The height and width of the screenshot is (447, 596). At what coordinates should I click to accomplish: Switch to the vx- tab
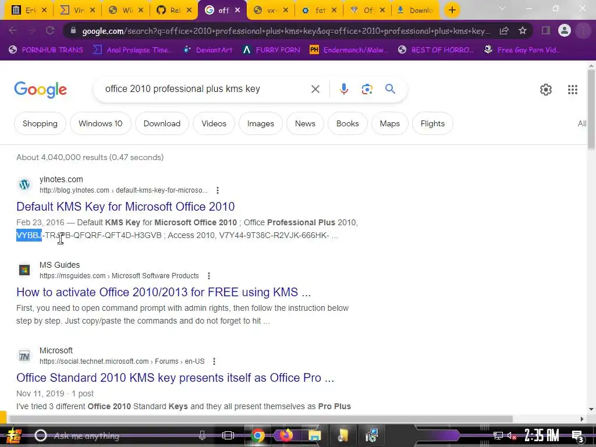click(x=271, y=10)
